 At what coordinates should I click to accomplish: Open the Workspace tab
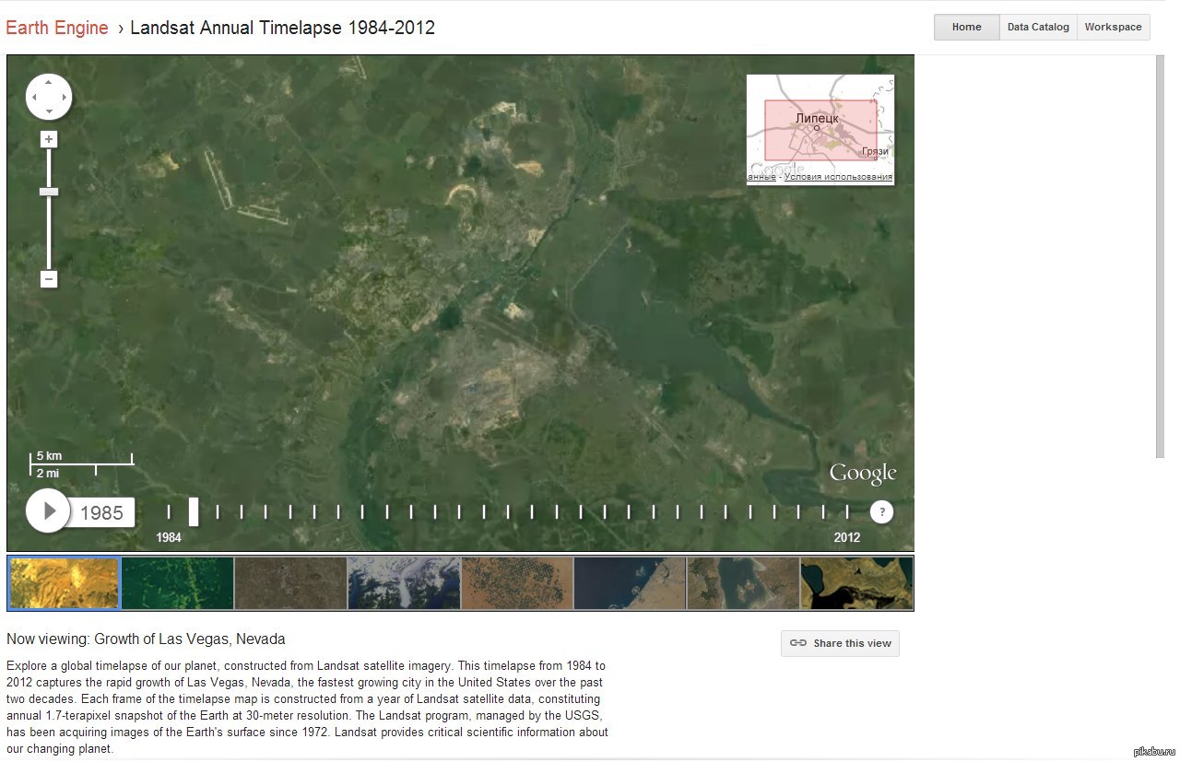(1113, 27)
